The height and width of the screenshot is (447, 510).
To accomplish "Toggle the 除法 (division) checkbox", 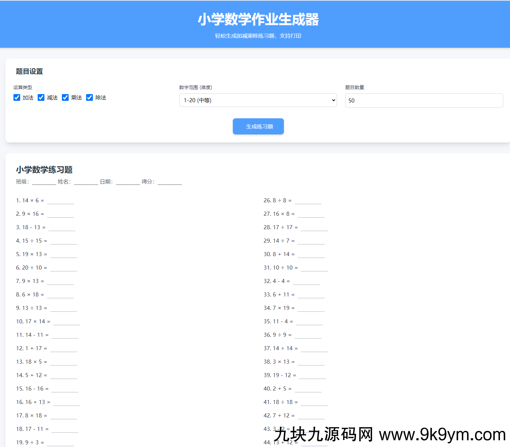I will point(89,97).
